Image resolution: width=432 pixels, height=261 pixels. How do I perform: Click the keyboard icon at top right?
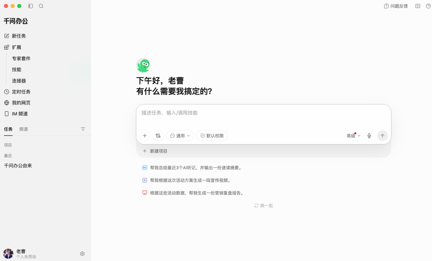coord(418,6)
